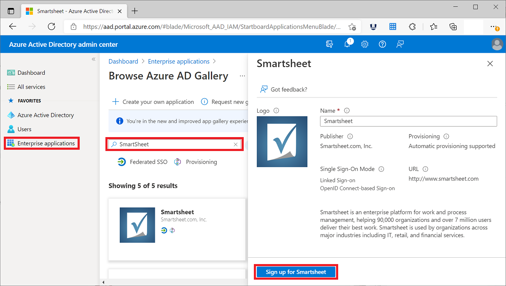This screenshot has width=506, height=286.
Task: Click Enterprise applications breadcrumb link
Action: coord(179,62)
